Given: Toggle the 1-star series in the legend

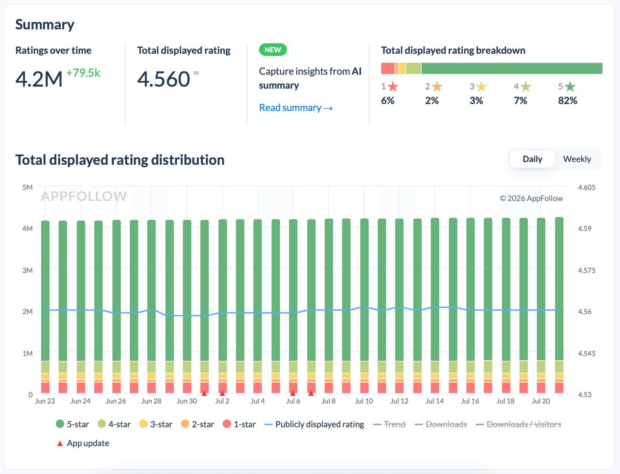Looking at the screenshot, I should (x=240, y=424).
